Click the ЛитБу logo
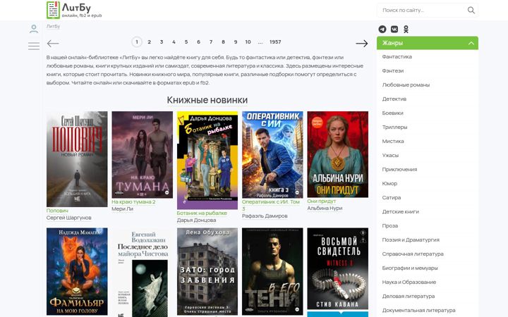 (x=74, y=10)
